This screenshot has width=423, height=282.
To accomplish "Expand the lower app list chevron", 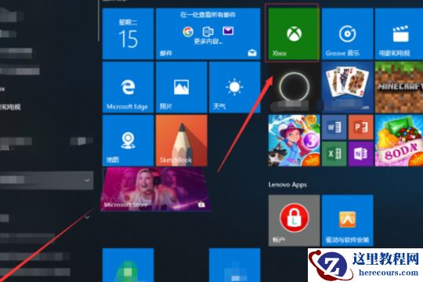I will click(x=87, y=217).
